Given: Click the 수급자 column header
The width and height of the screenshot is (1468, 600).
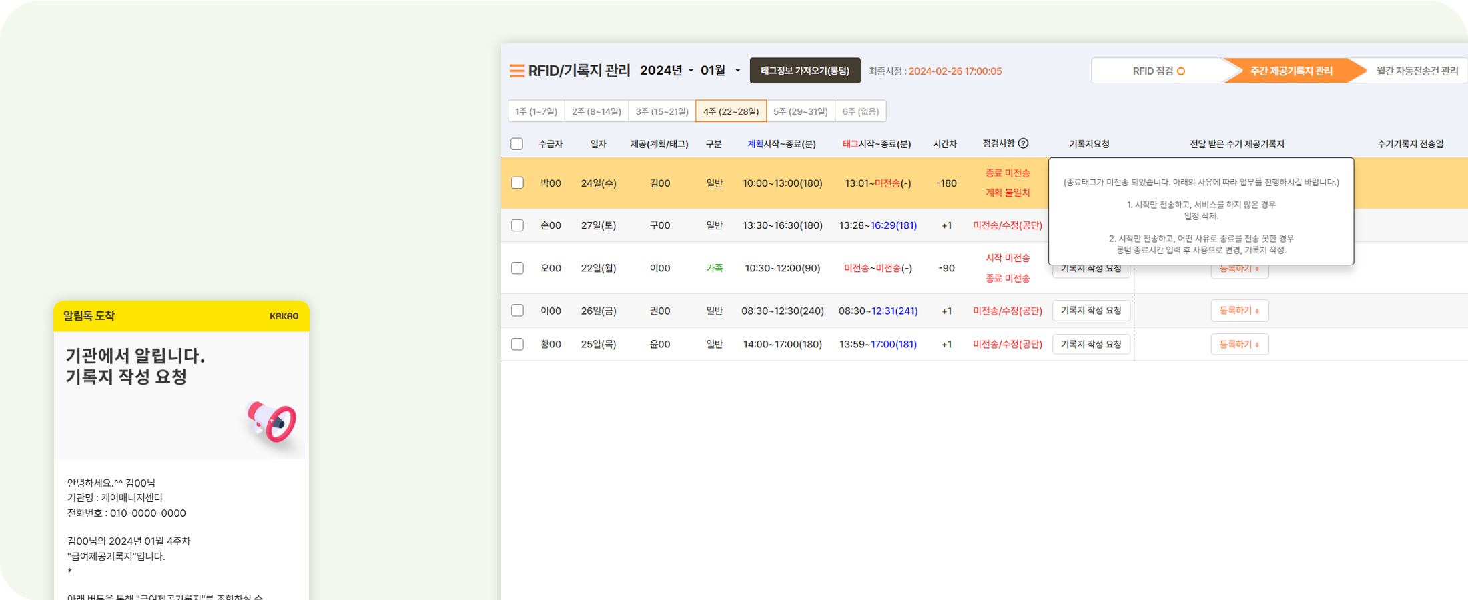Looking at the screenshot, I should [550, 144].
